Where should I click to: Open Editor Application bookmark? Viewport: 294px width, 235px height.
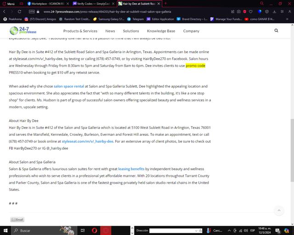pos(160,19)
